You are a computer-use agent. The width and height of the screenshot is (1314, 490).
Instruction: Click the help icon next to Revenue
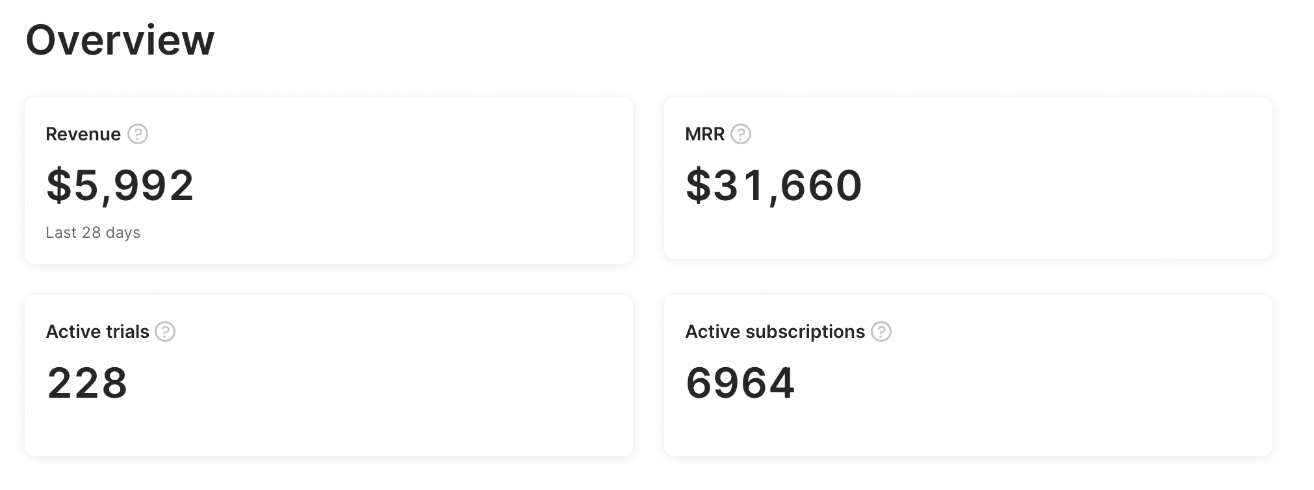tap(138, 135)
